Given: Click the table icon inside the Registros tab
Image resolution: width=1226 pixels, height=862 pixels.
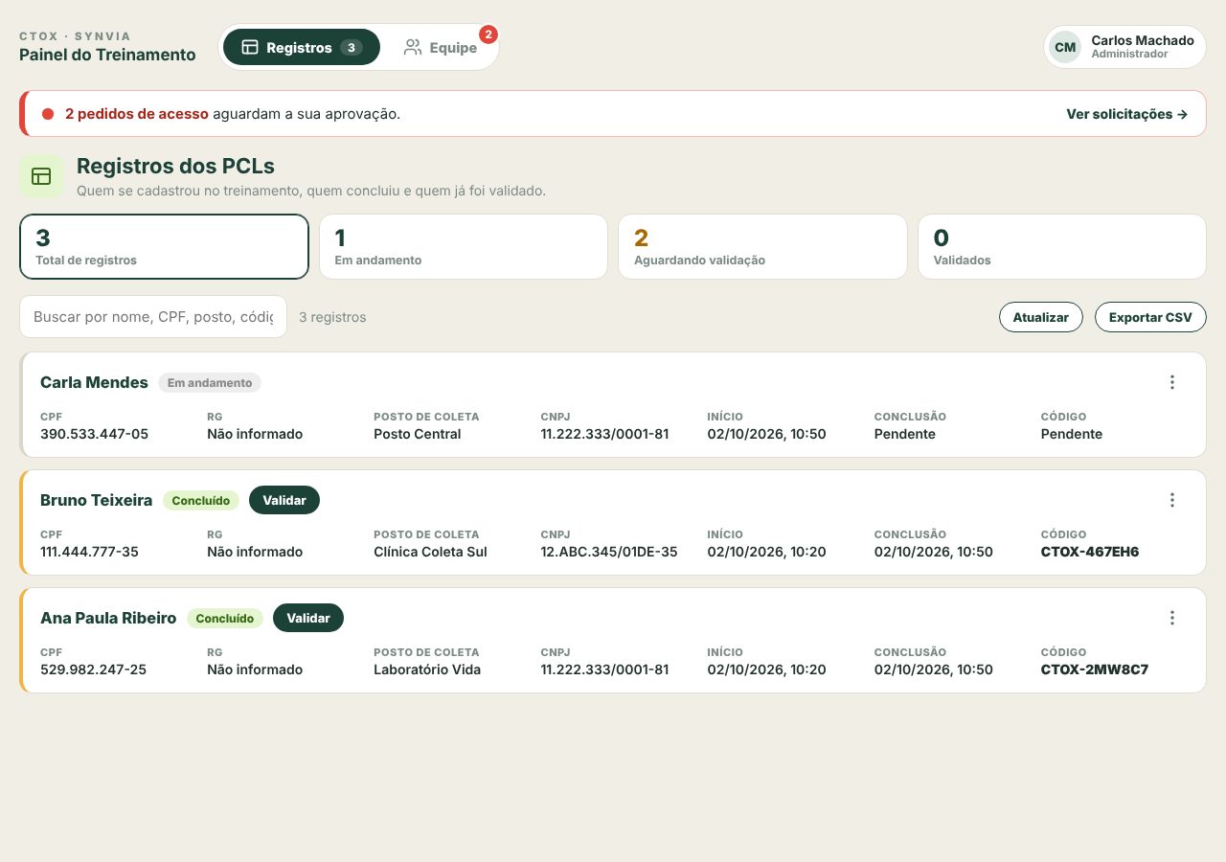Looking at the screenshot, I should coord(250,47).
